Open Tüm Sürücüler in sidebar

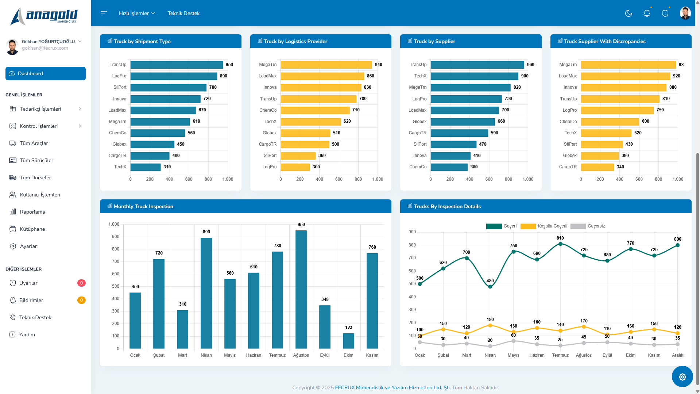click(x=36, y=160)
